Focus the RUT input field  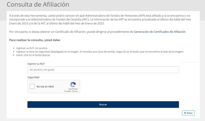(103, 70)
